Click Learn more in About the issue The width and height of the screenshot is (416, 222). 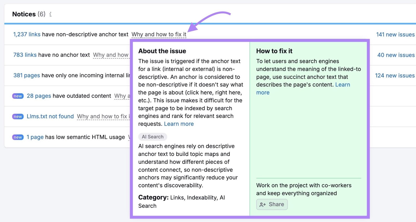179,124
